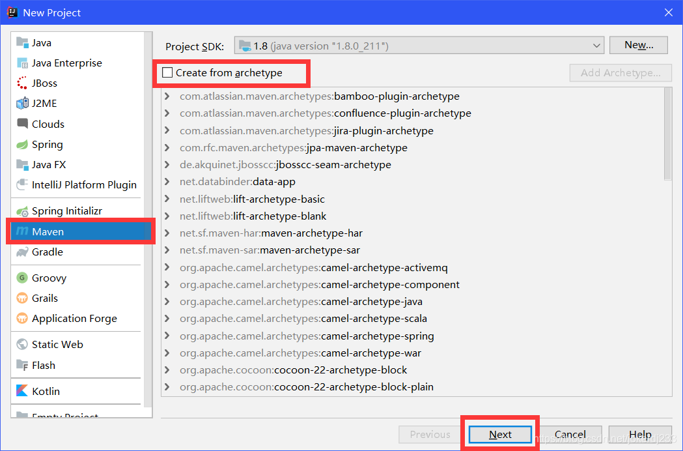This screenshot has height=451, width=683.
Task: Expand jbosscc-seam-archetype node
Action: point(167,164)
